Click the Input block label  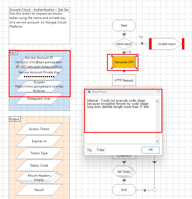[x=13, y=53]
